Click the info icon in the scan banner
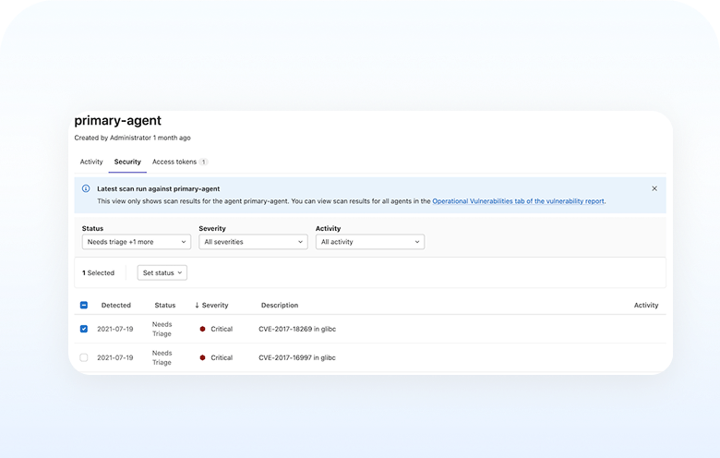Viewport: 720px width, 458px height. pyautogui.click(x=86, y=188)
